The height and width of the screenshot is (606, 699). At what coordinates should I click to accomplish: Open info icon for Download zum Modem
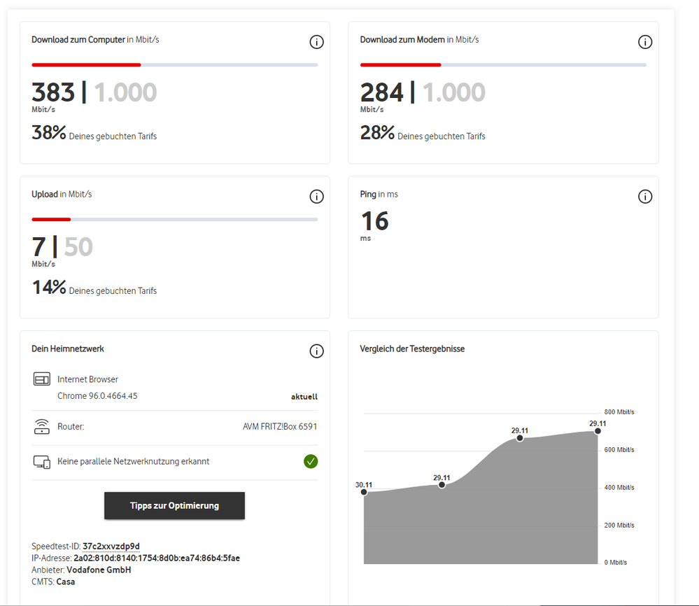pyautogui.click(x=645, y=43)
